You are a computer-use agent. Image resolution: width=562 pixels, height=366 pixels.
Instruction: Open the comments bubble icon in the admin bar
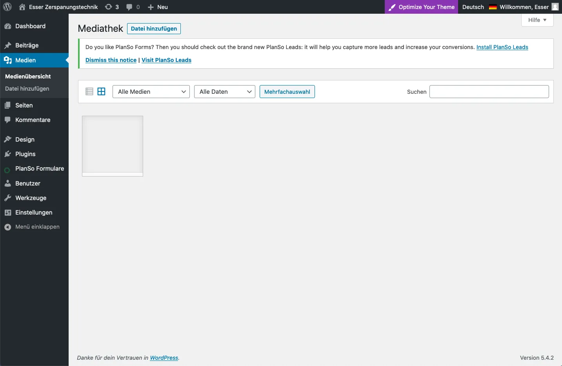click(129, 7)
